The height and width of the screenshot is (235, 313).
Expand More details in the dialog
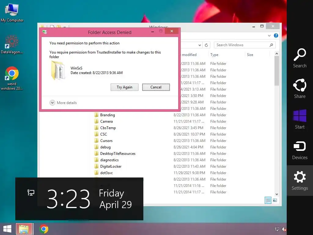point(63,103)
